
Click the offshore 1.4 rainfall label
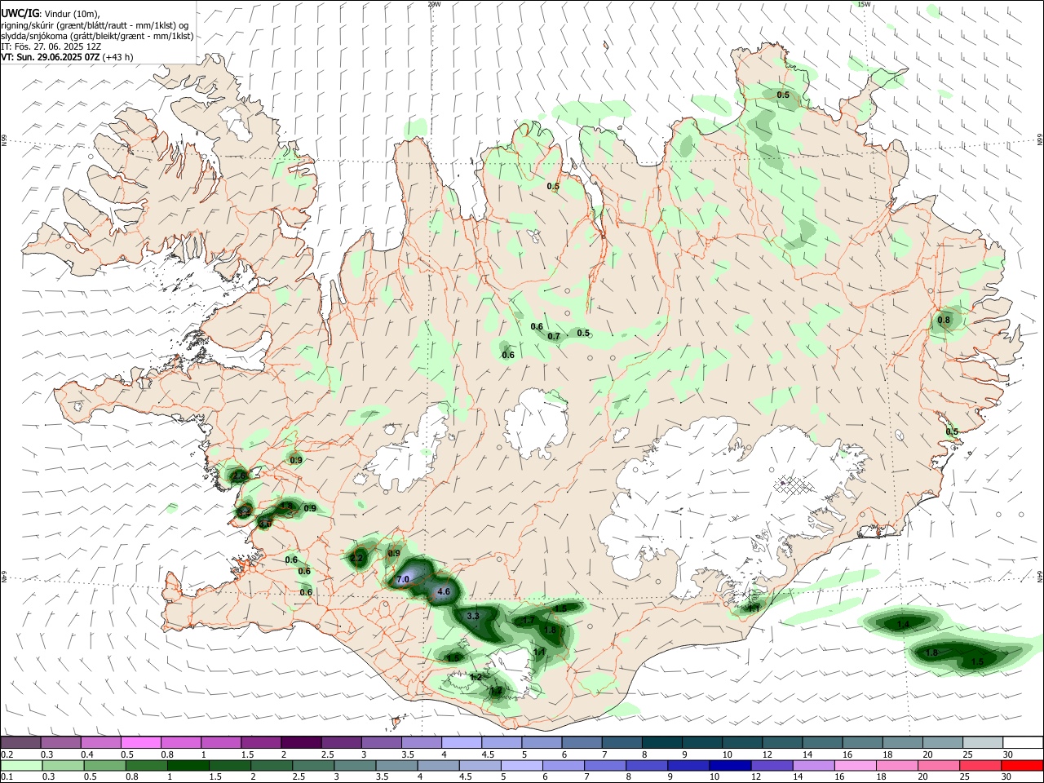pos(903,625)
